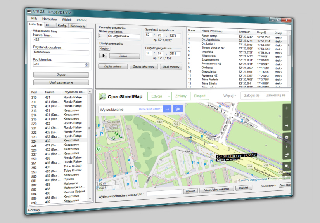Viewport: 320px width, 223px height.
Task: Click the blue search go arrow button
Action: pyautogui.click(x=167, y=109)
